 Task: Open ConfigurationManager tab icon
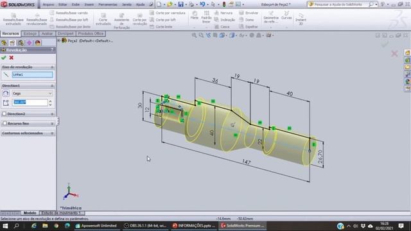click(21, 43)
